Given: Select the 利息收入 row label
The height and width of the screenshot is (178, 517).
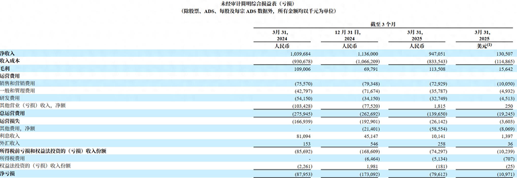Looking at the screenshot, I should [10, 136].
